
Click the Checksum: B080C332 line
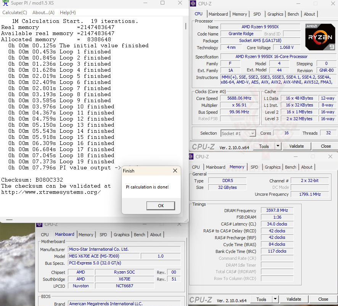(32, 180)
